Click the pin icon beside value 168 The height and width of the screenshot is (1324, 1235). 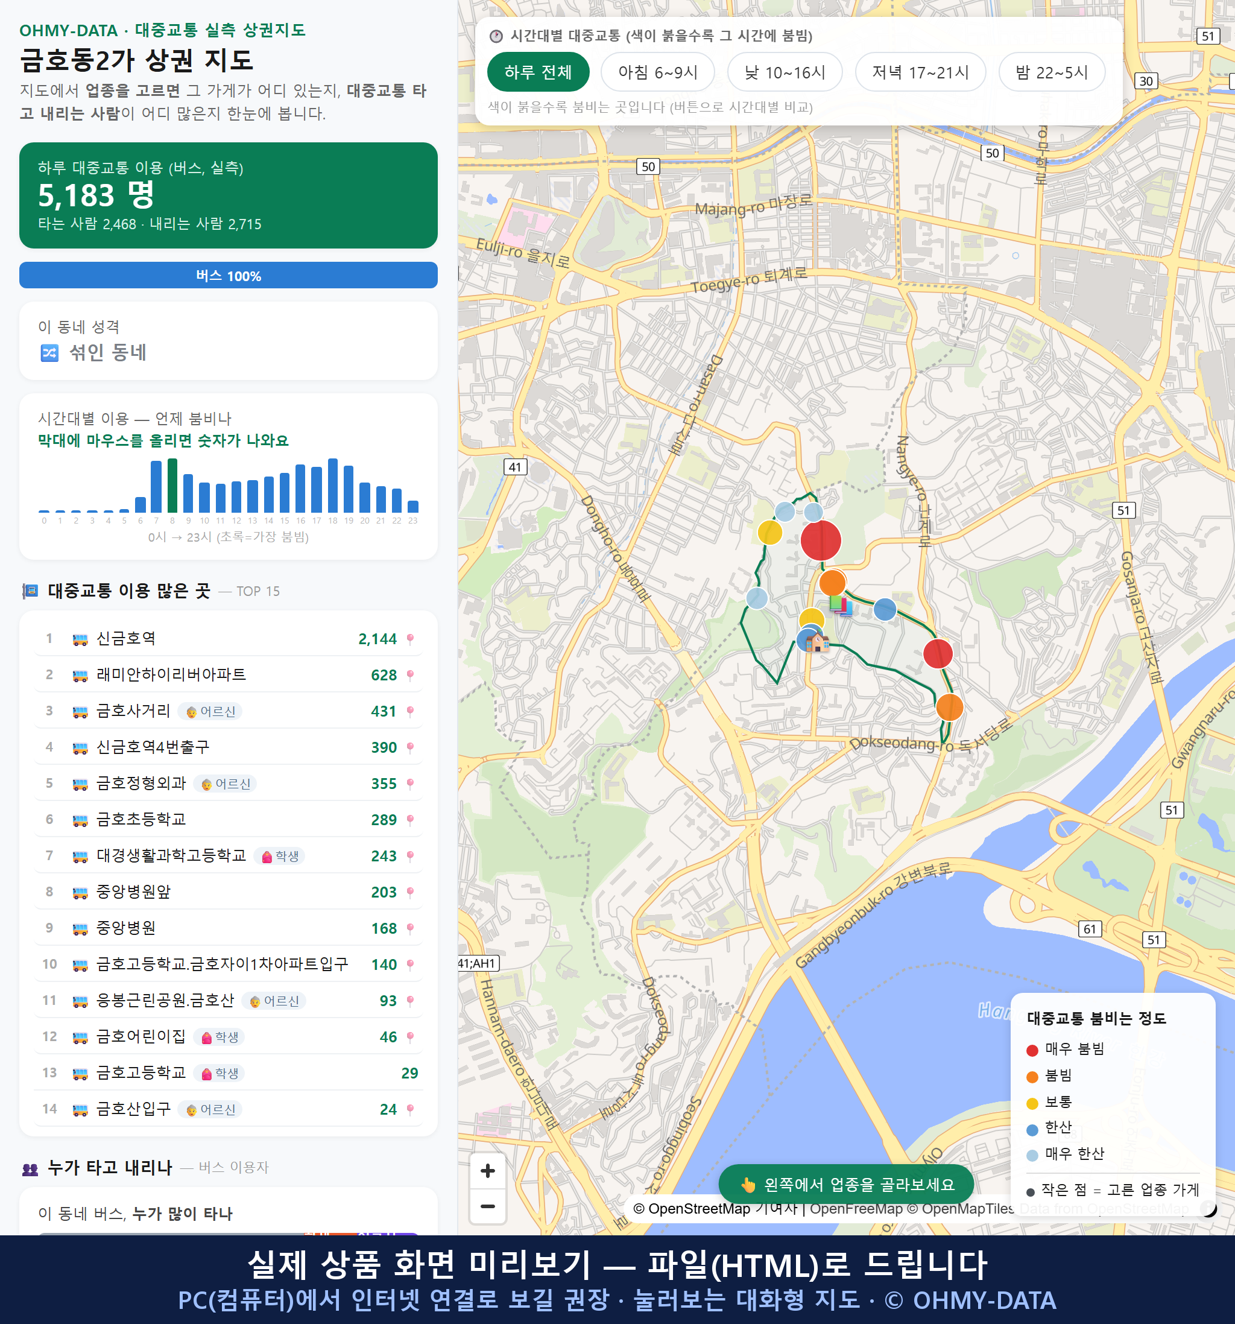pyautogui.click(x=410, y=928)
